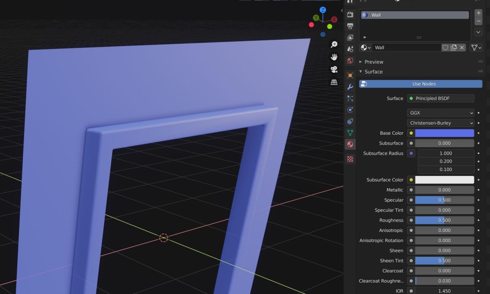Click the negative X red gizmo dot
The width and height of the screenshot is (490, 294).
(311, 25)
